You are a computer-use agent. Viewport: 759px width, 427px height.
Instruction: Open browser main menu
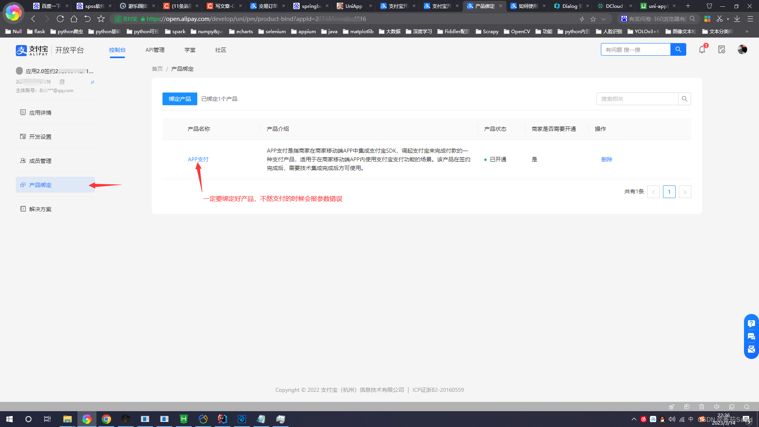(x=750, y=19)
